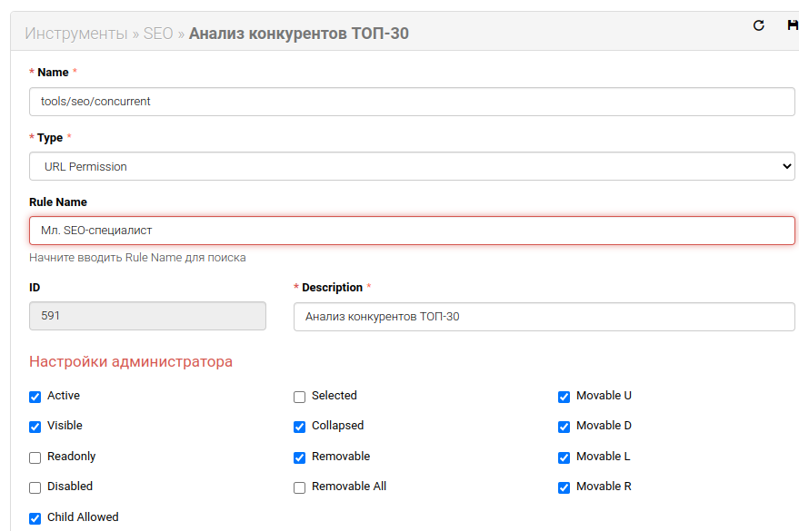The height and width of the screenshot is (531, 799).
Task: Uncheck the Active checkbox
Action: [x=35, y=397]
